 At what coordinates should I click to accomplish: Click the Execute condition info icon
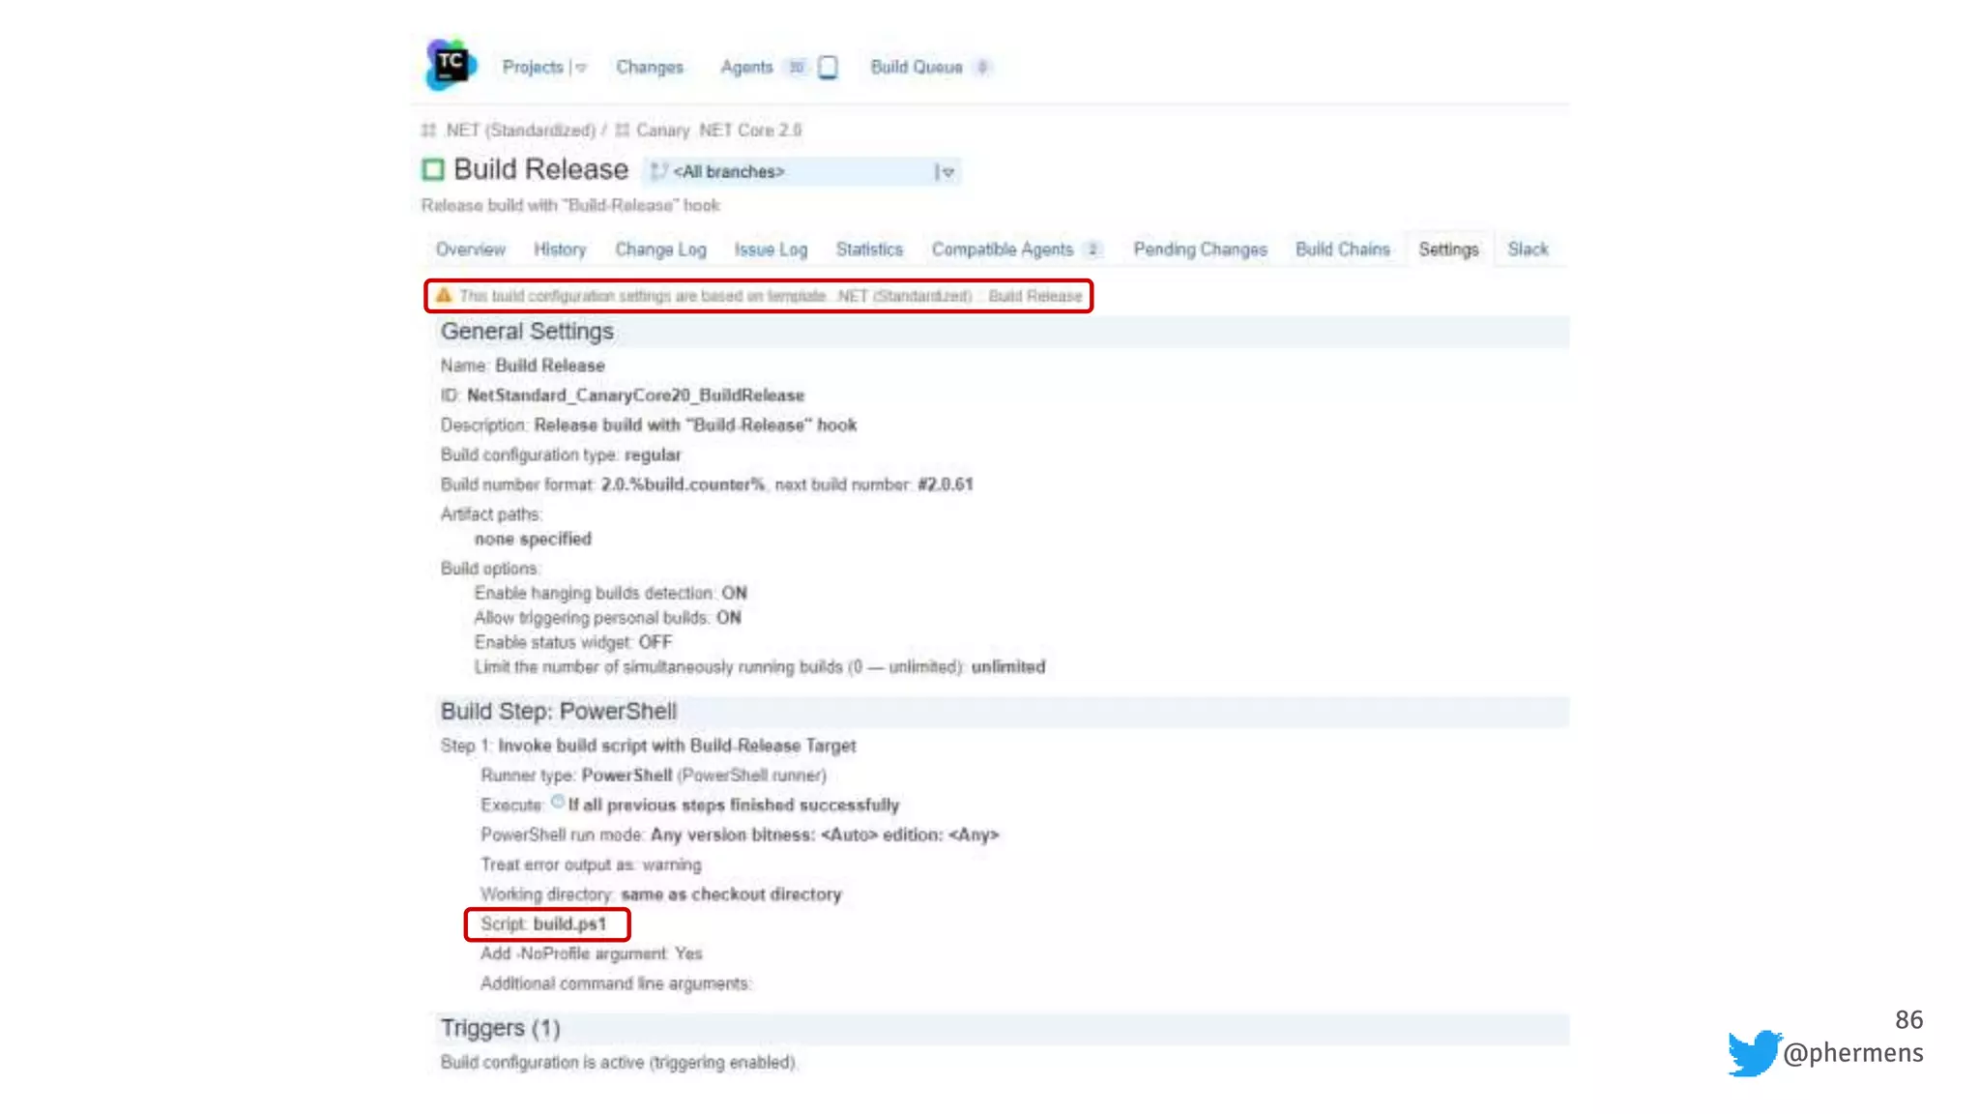(558, 802)
